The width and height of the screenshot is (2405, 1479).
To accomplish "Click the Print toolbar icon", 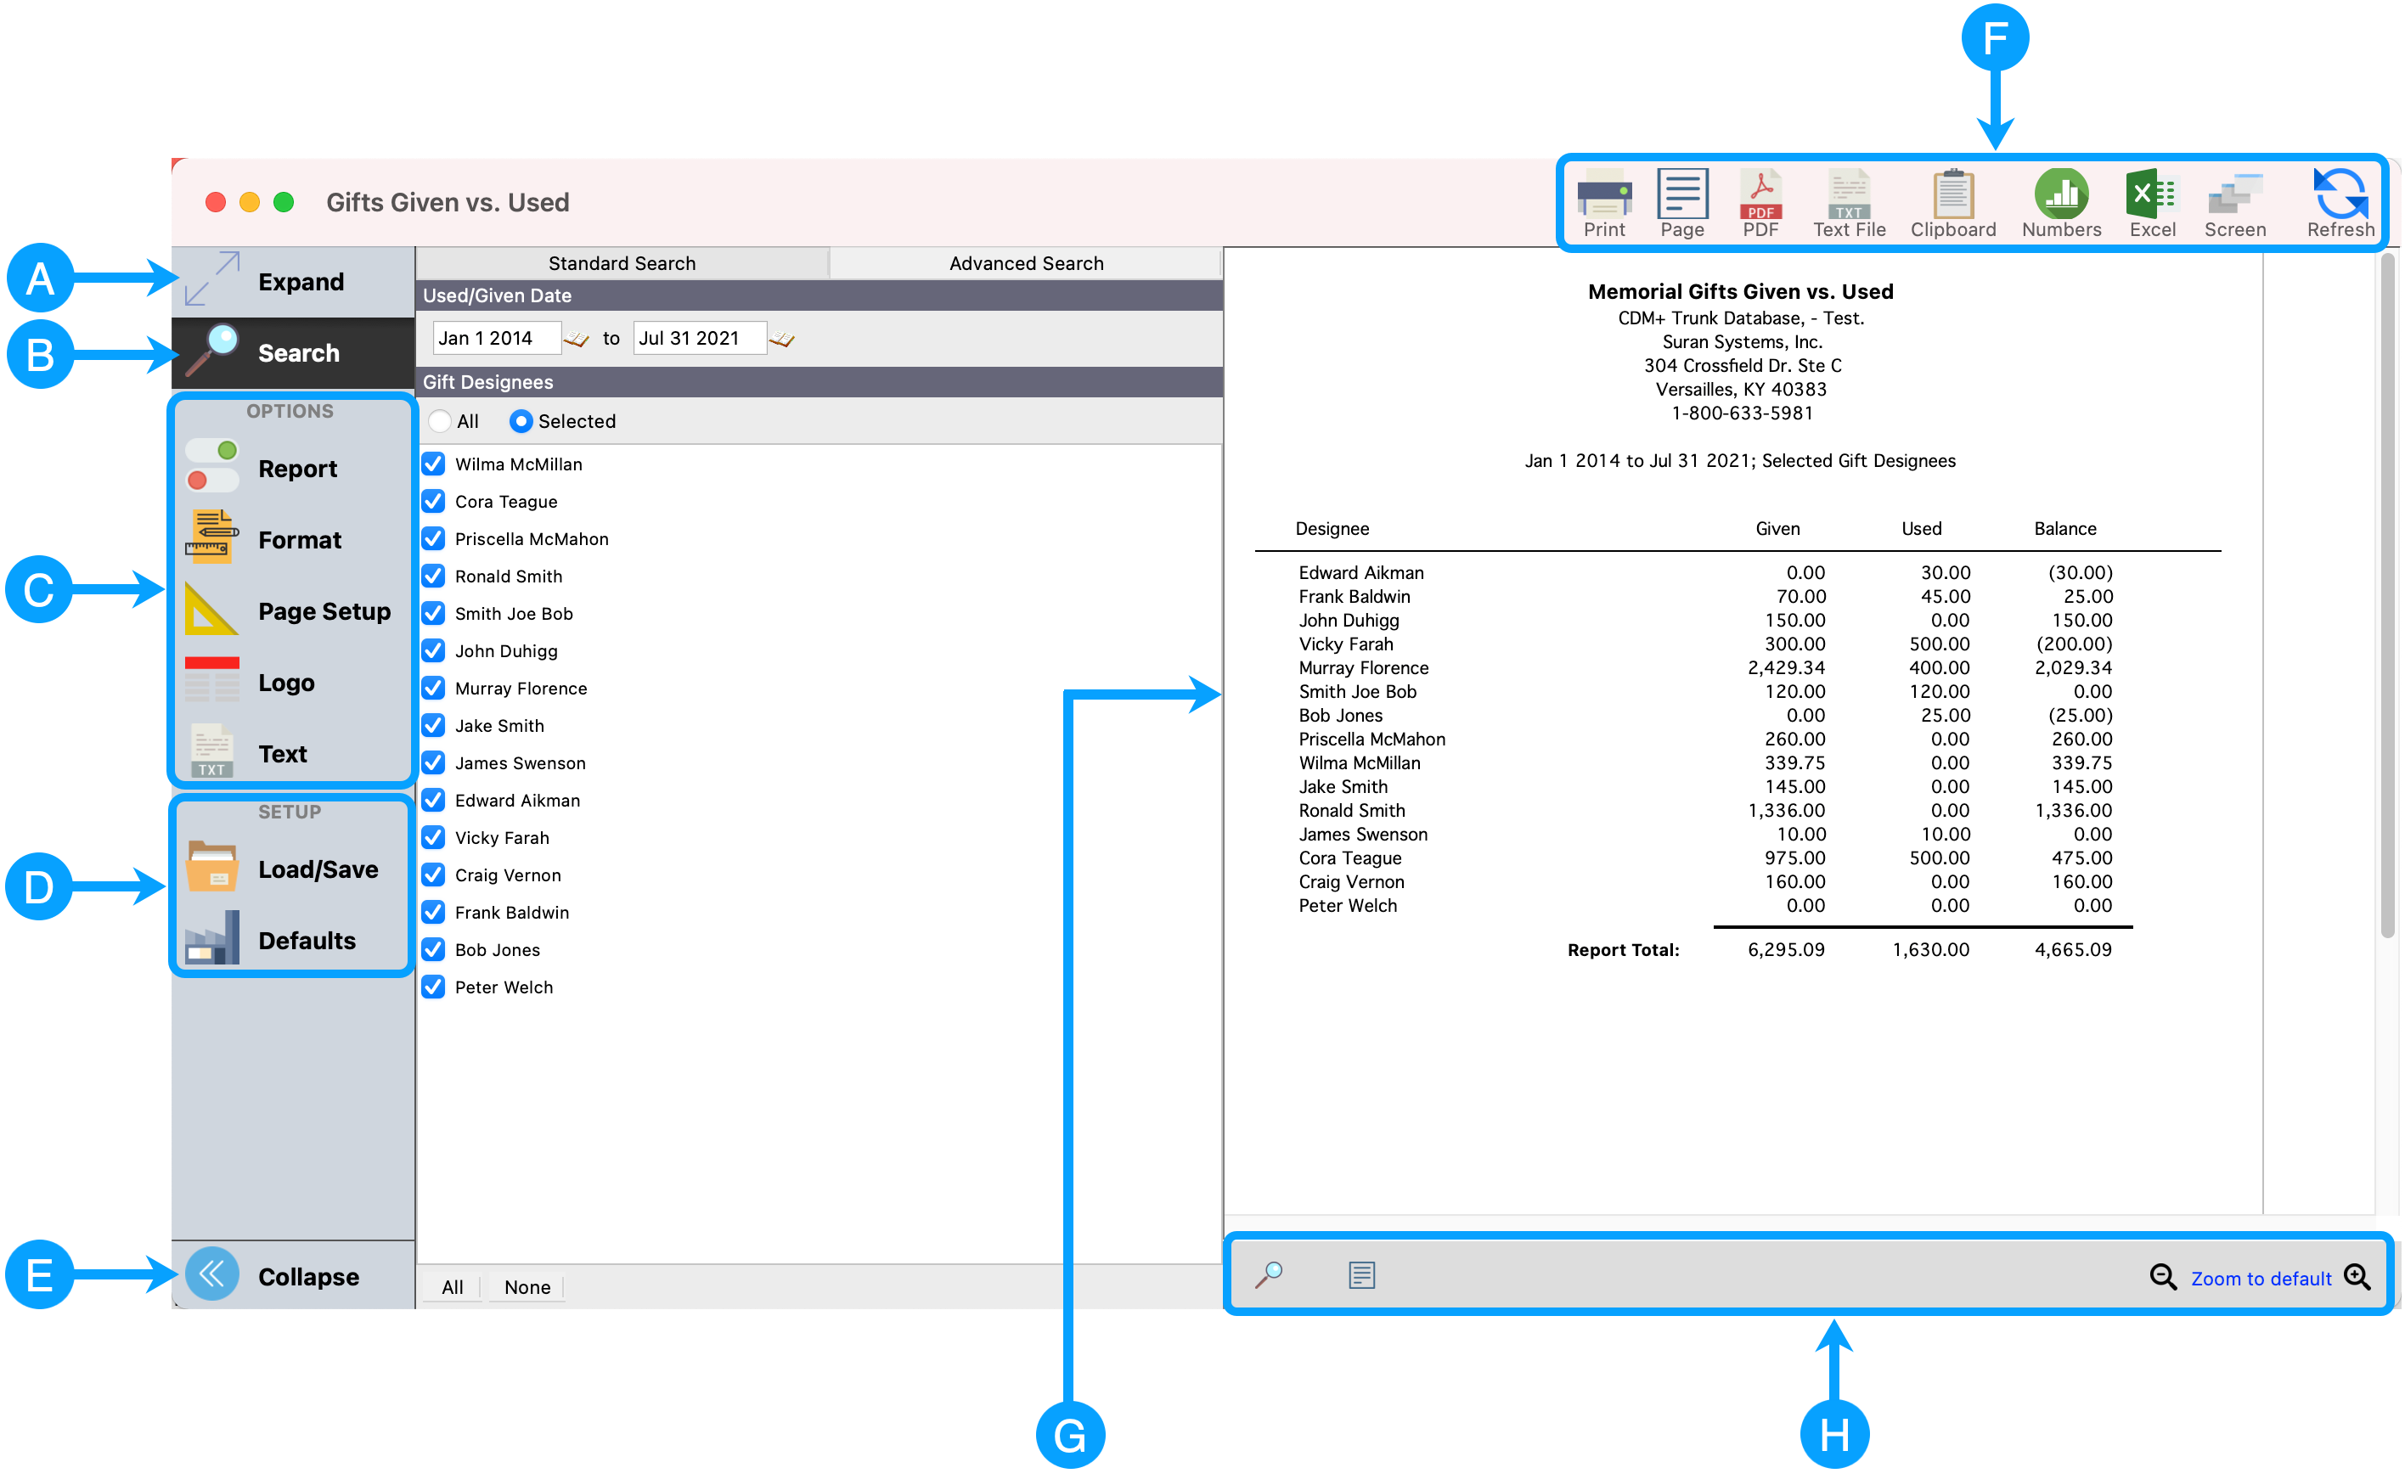I will 1603,204.
